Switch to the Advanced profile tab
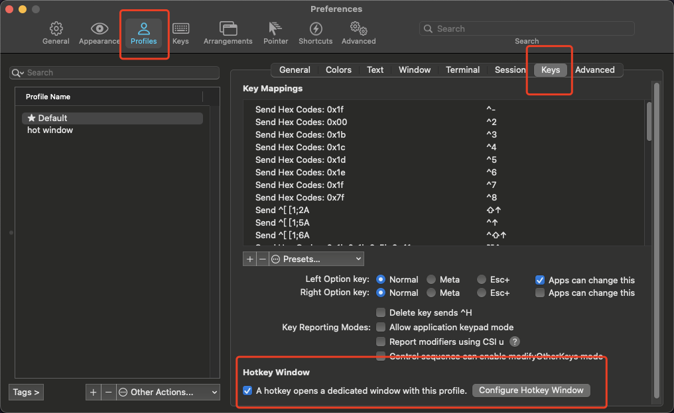Image resolution: width=674 pixels, height=413 pixels. point(595,70)
